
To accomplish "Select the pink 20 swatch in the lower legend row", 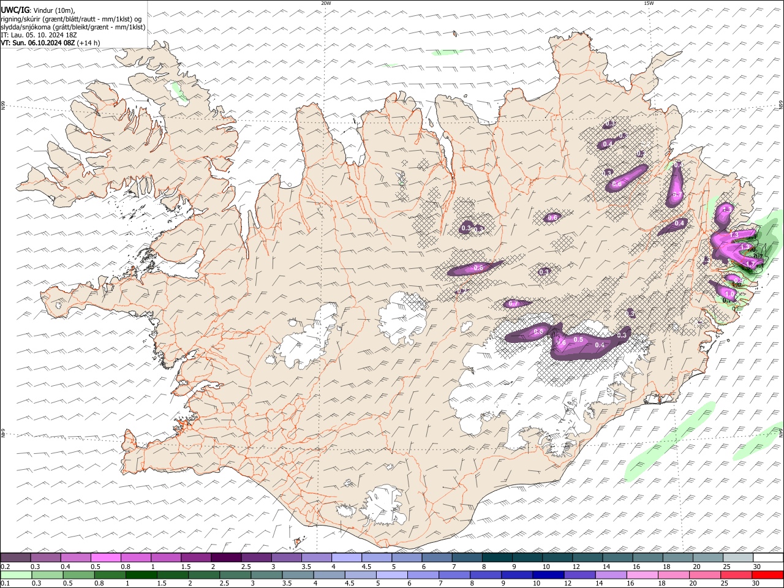I will point(704,575).
